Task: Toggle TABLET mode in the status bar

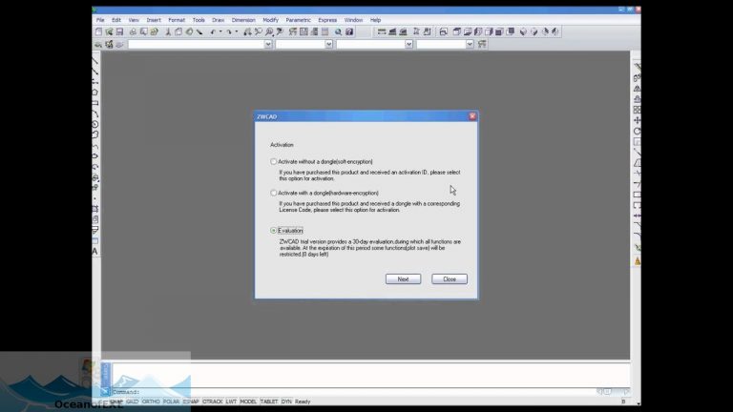Action: coord(269,402)
